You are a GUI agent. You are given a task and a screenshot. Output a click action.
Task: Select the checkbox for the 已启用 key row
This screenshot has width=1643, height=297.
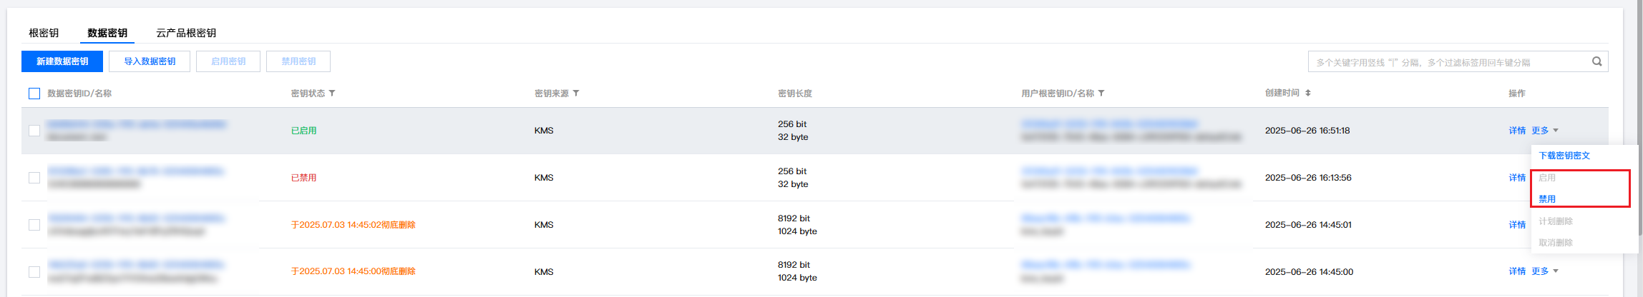click(34, 131)
